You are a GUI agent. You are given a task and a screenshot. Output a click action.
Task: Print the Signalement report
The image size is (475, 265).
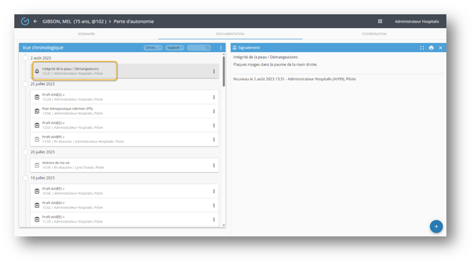pyautogui.click(x=431, y=48)
